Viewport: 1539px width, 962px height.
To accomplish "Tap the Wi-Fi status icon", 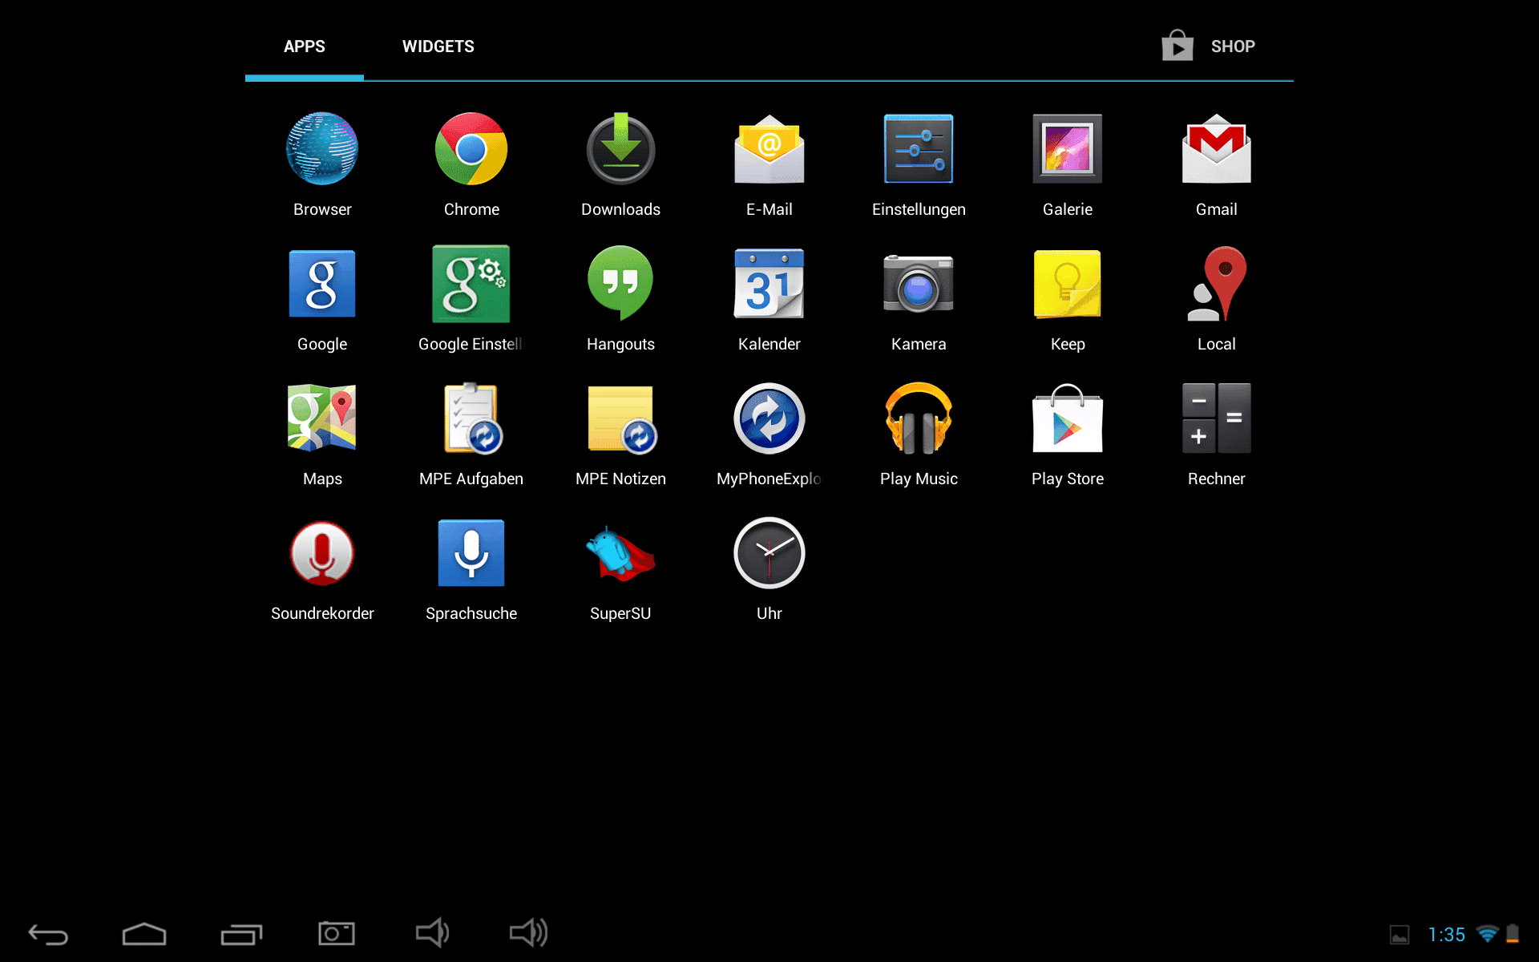I will 1488,935.
